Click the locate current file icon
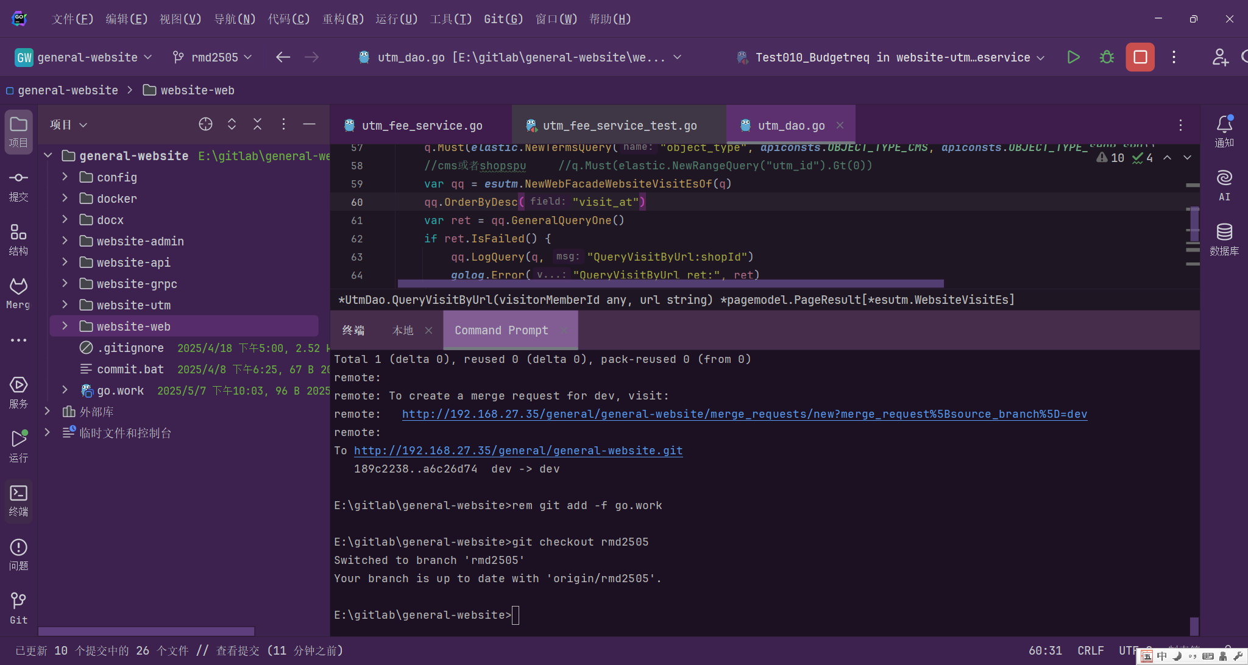The height and width of the screenshot is (665, 1248). pos(205,124)
